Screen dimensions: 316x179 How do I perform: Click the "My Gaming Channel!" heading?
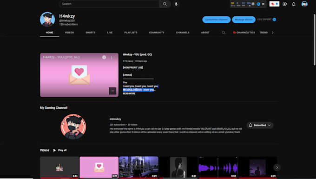[x=53, y=108]
